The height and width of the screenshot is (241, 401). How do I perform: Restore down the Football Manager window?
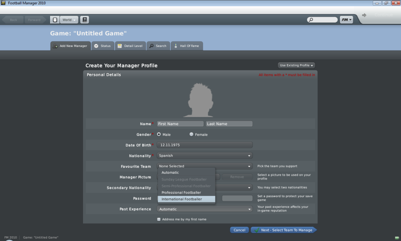tap(386, 3)
